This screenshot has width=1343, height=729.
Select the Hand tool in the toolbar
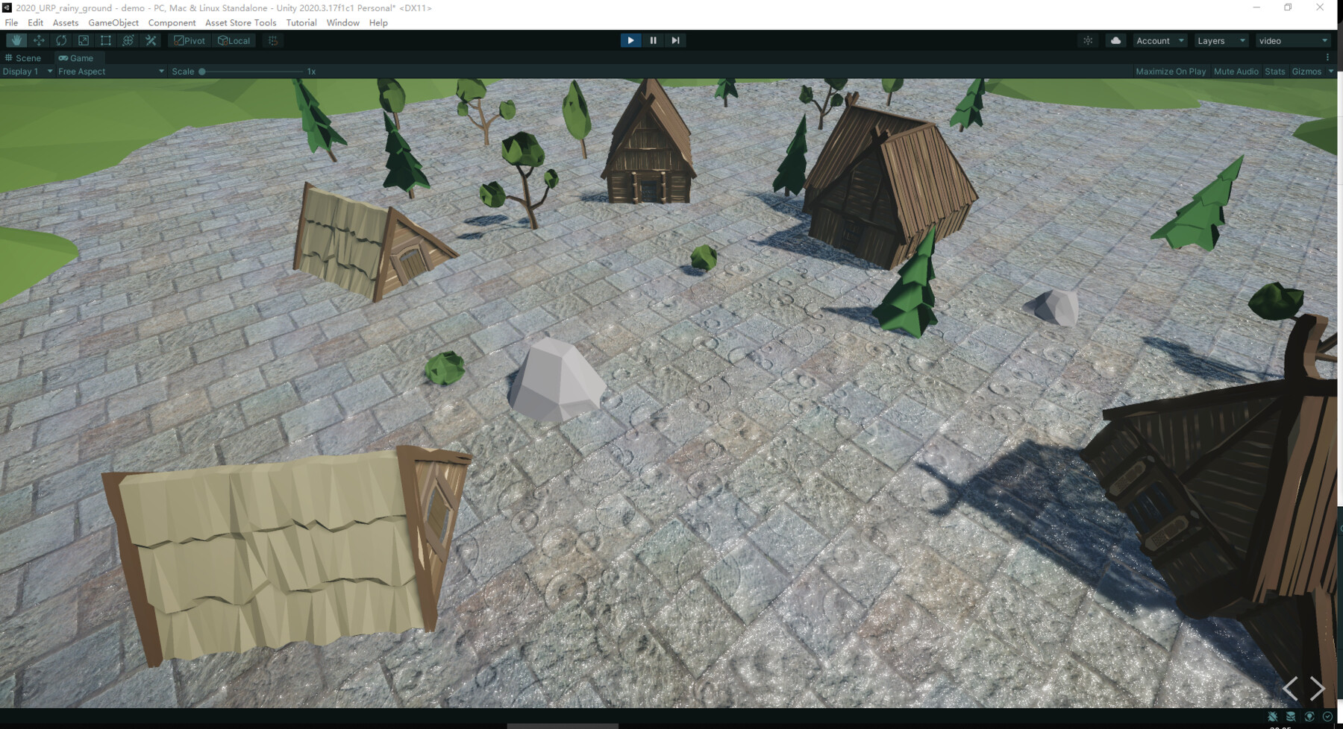[x=16, y=40]
